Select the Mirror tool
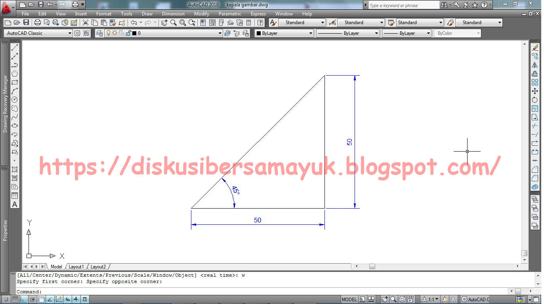Screen dimensions: 544x304 535,65
